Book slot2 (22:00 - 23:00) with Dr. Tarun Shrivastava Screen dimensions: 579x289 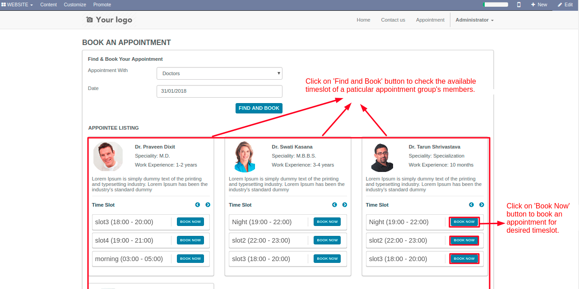464,240
